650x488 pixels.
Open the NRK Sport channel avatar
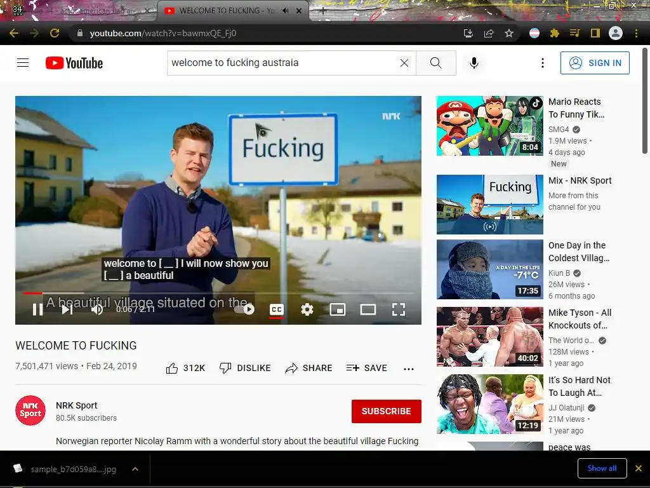(x=30, y=410)
